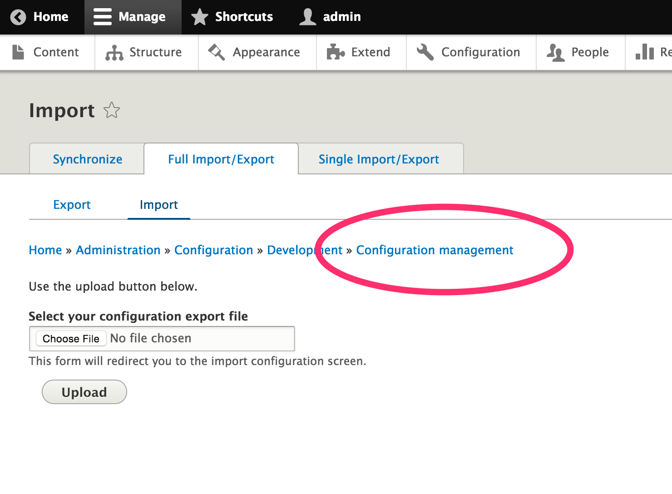Follow the Home breadcrumb link
Viewport: 672px width, 494px height.
[x=45, y=250]
